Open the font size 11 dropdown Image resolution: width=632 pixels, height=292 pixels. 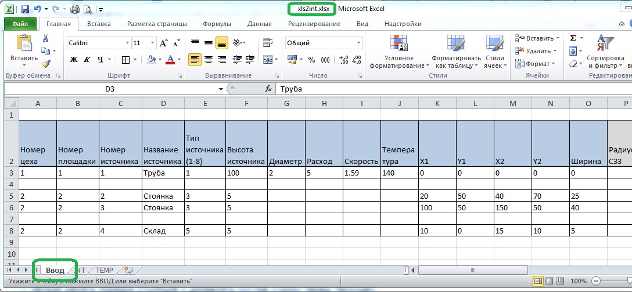pos(153,43)
